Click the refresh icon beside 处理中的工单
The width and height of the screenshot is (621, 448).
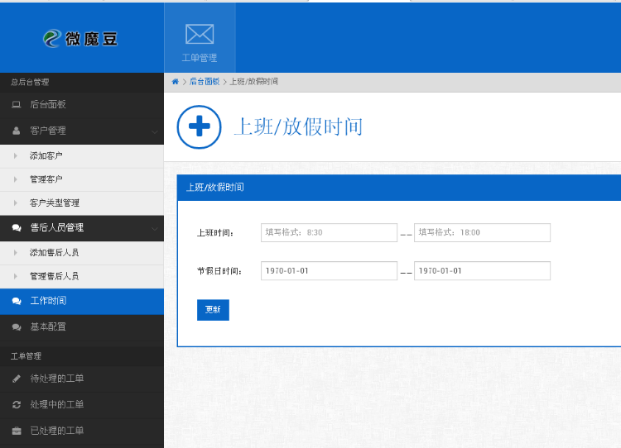pyautogui.click(x=16, y=405)
